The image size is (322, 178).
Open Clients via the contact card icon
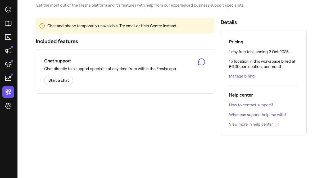(8, 37)
